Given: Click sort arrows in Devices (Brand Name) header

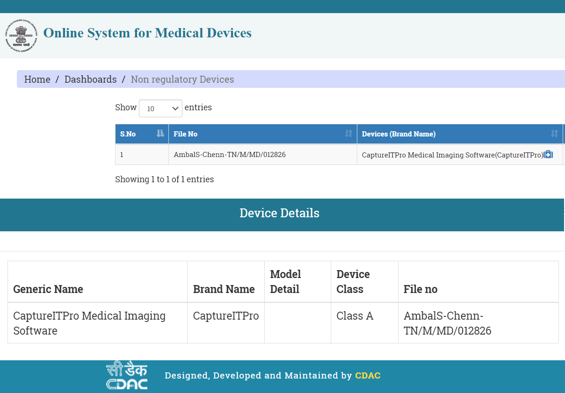Looking at the screenshot, I should [x=554, y=134].
